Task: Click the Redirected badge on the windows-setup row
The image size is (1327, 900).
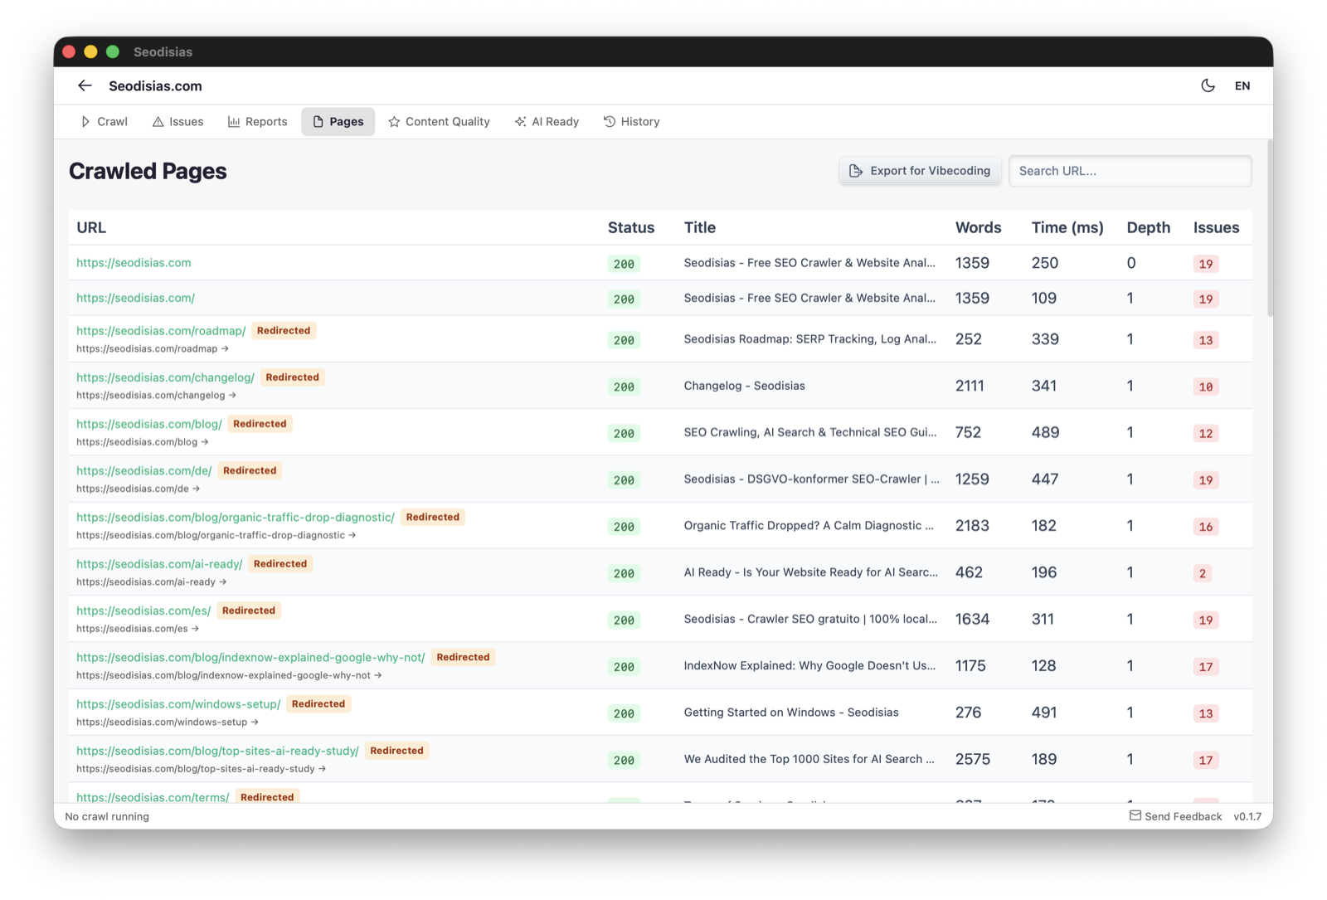Action: pyautogui.click(x=318, y=703)
